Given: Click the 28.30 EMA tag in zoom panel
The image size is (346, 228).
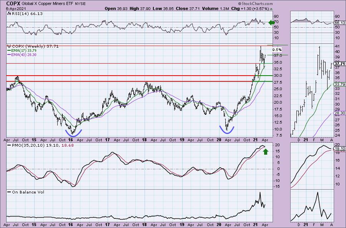Looking at the screenshot, I should point(340,113).
